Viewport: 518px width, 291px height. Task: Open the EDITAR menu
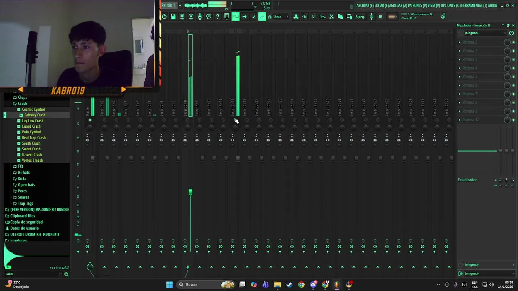tap(382, 6)
